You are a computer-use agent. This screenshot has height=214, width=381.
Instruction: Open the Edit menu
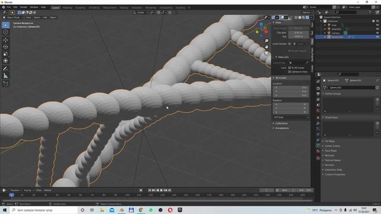point(15,7)
